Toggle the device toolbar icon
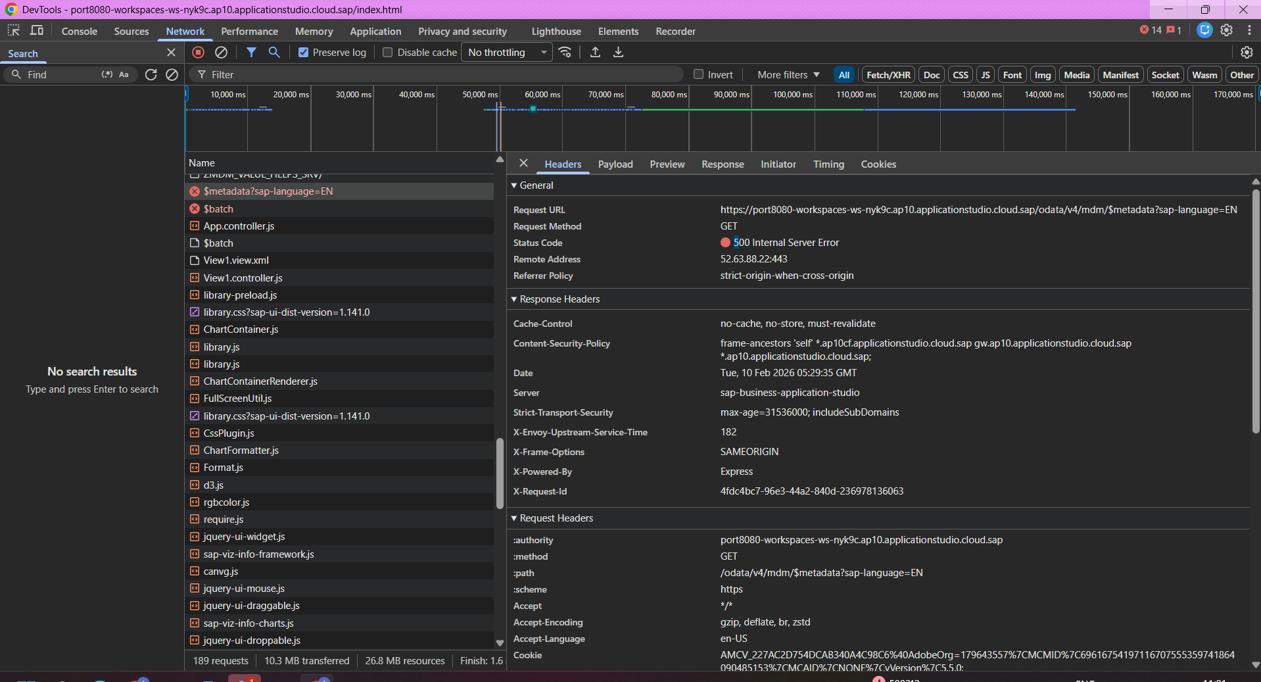The width and height of the screenshot is (1261, 682). 37,31
